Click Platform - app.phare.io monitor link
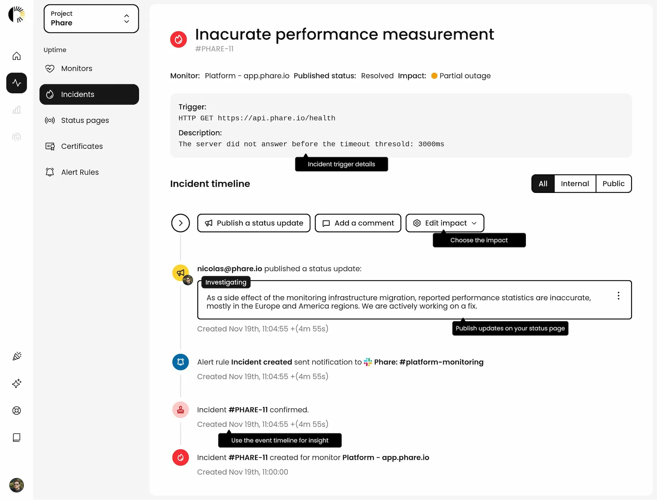 pyautogui.click(x=247, y=76)
